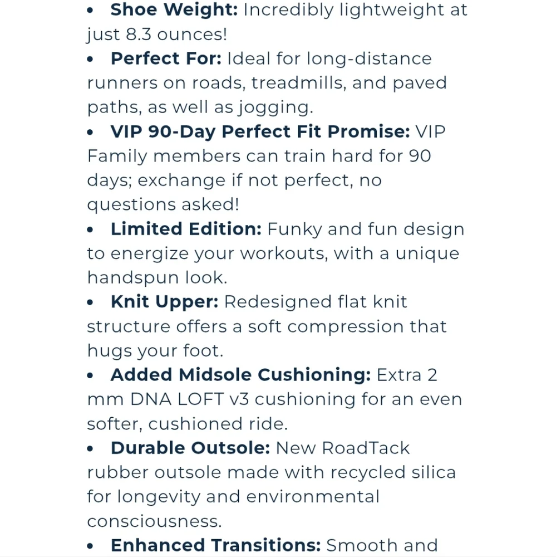Click the words 'hugs your foot.'

coord(155,351)
